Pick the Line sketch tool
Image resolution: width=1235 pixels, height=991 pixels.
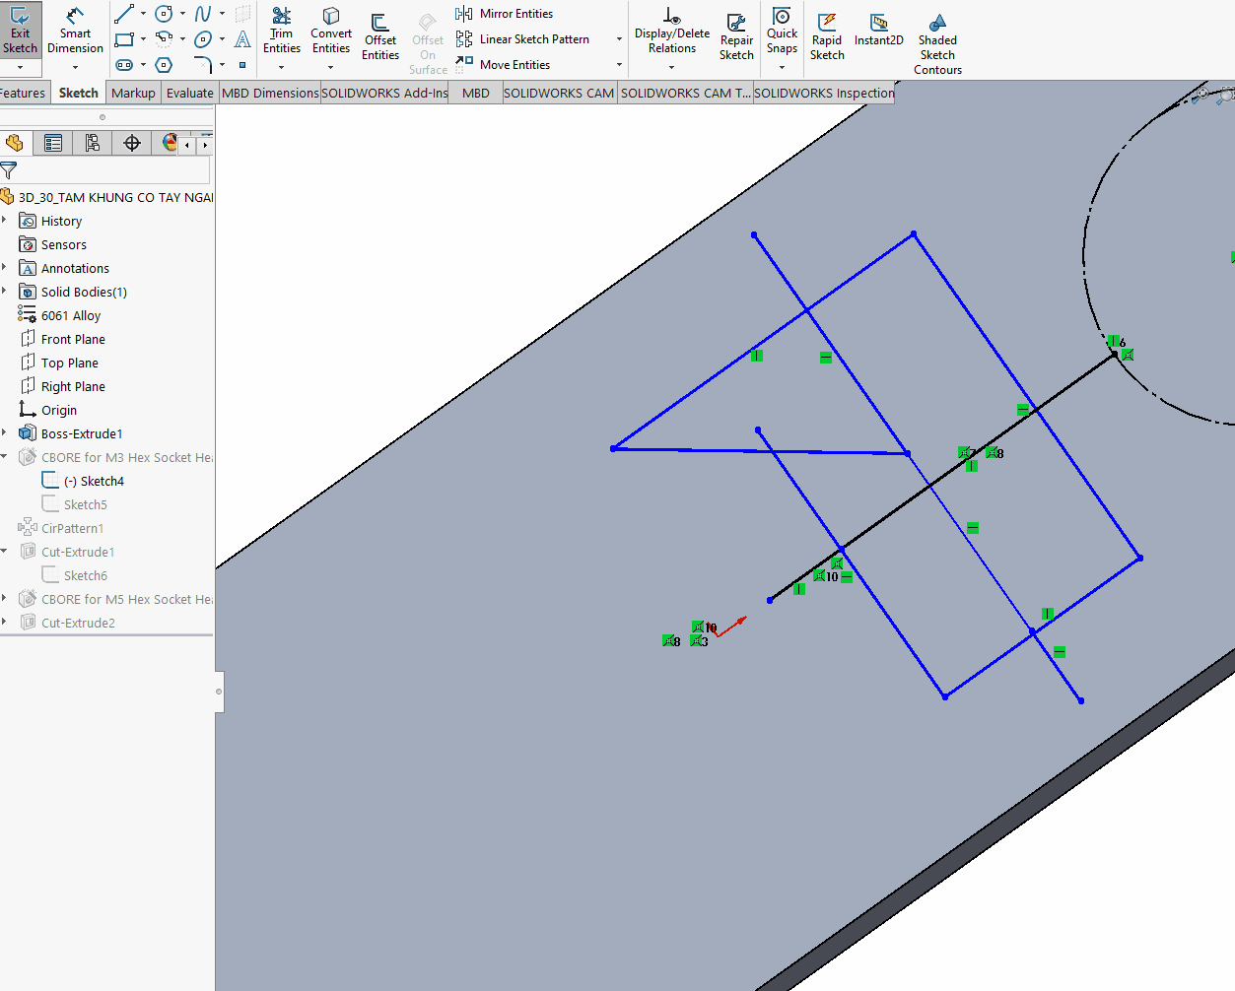[123, 14]
